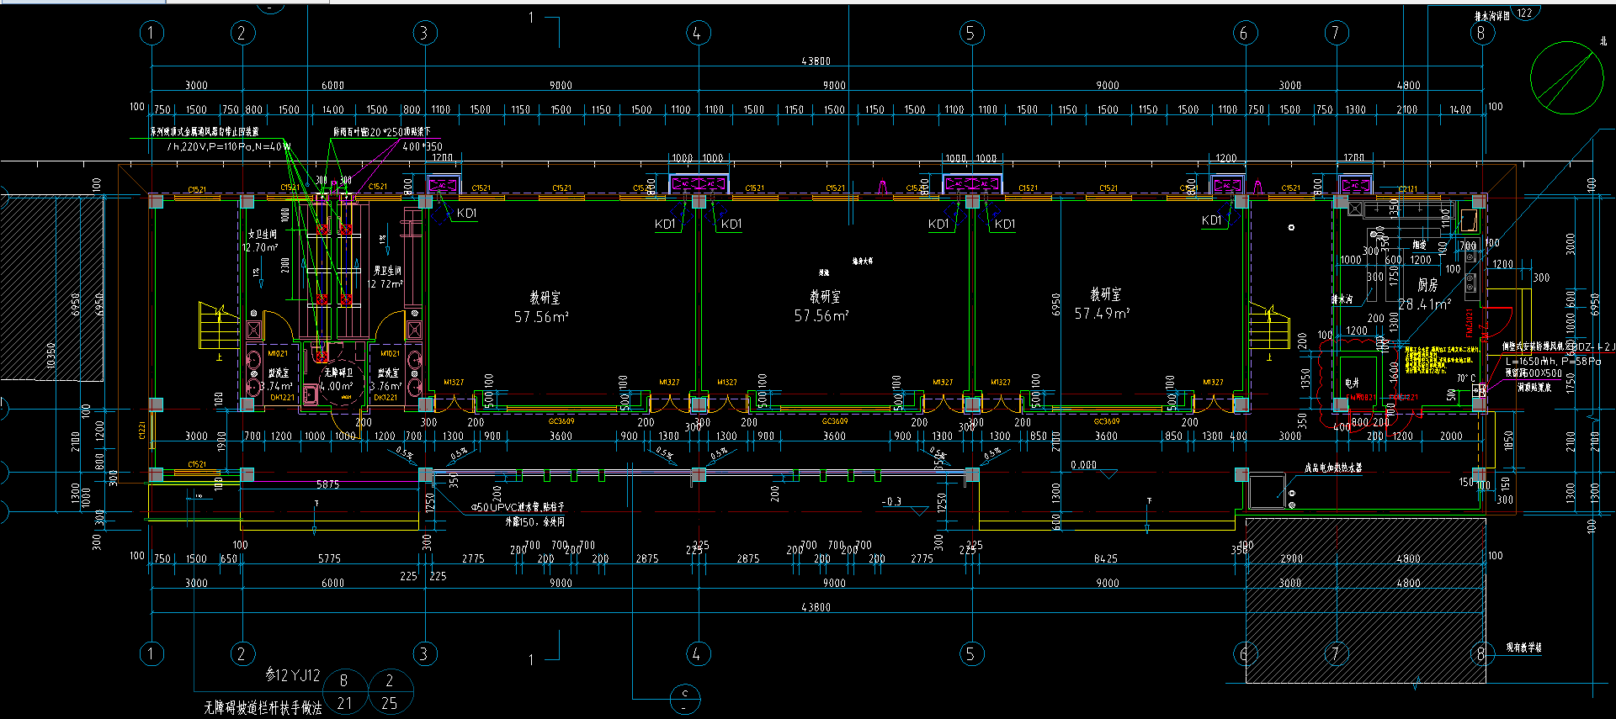
Task: Click the 8425 dimension text
Action: (1106, 558)
